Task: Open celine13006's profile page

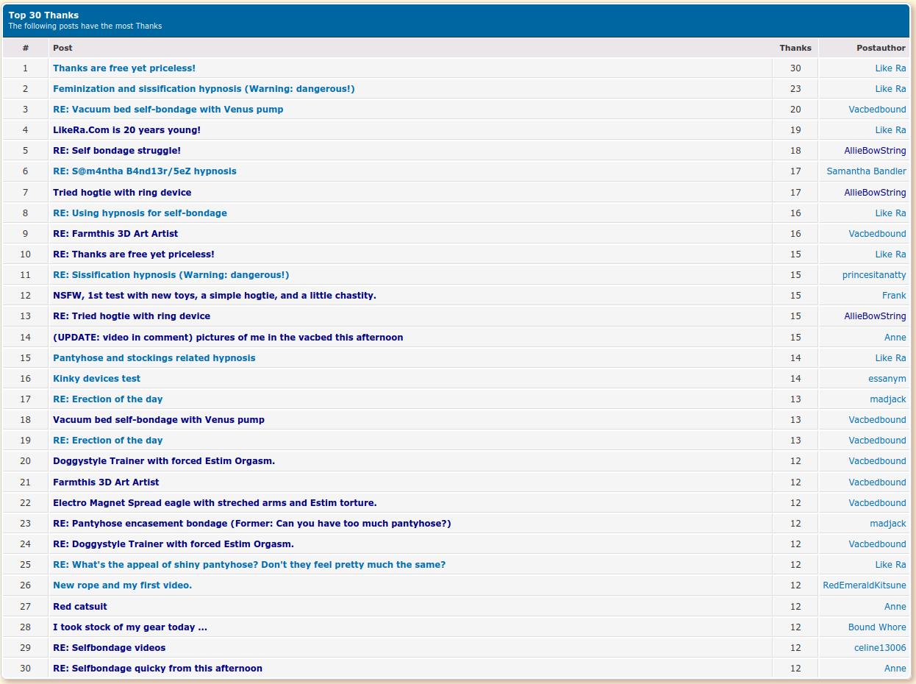Action: pos(880,648)
